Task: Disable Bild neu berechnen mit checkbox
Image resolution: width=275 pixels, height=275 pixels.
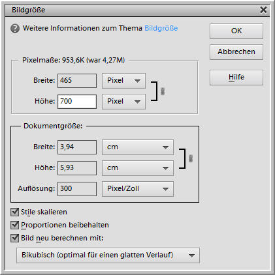Action: coord(14,238)
